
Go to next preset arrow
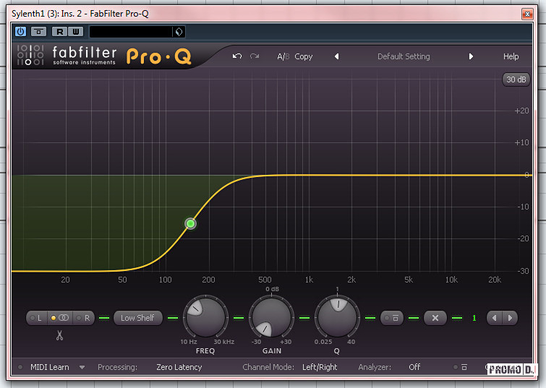coord(471,56)
